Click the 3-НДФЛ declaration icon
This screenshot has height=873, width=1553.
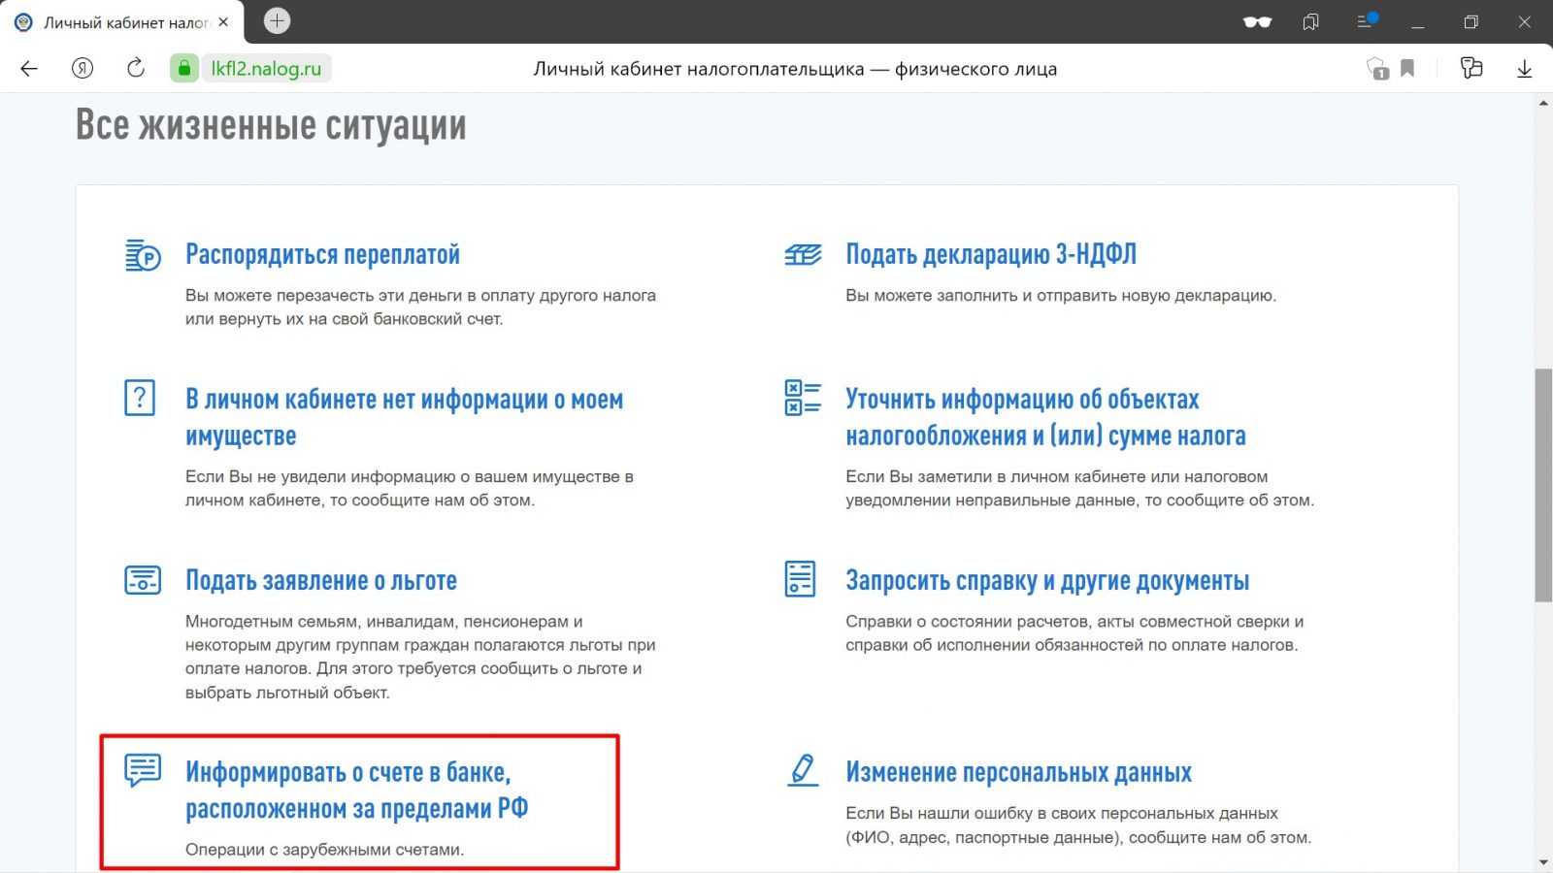point(803,255)
